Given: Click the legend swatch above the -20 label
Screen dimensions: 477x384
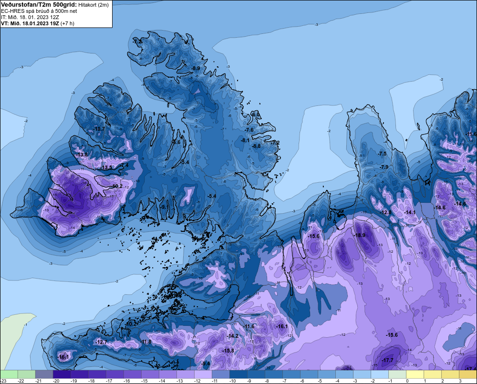Looking at the screenshot, I should [62, 374].
